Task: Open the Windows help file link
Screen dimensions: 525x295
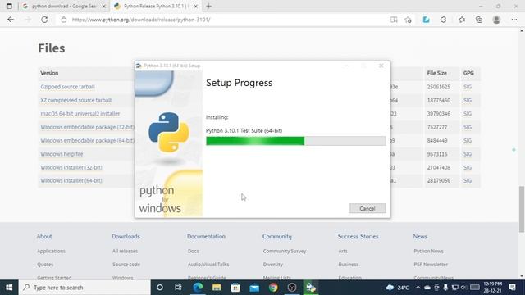Action: coord(62,154)
